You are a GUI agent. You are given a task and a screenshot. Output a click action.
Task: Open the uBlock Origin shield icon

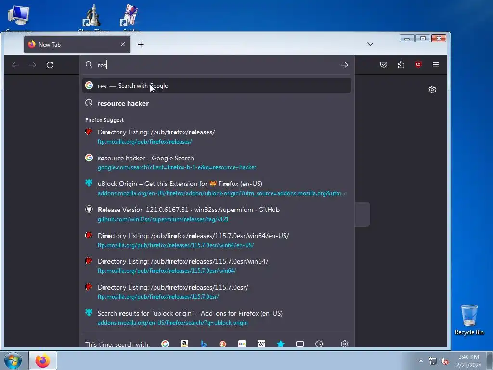(418, 65)
